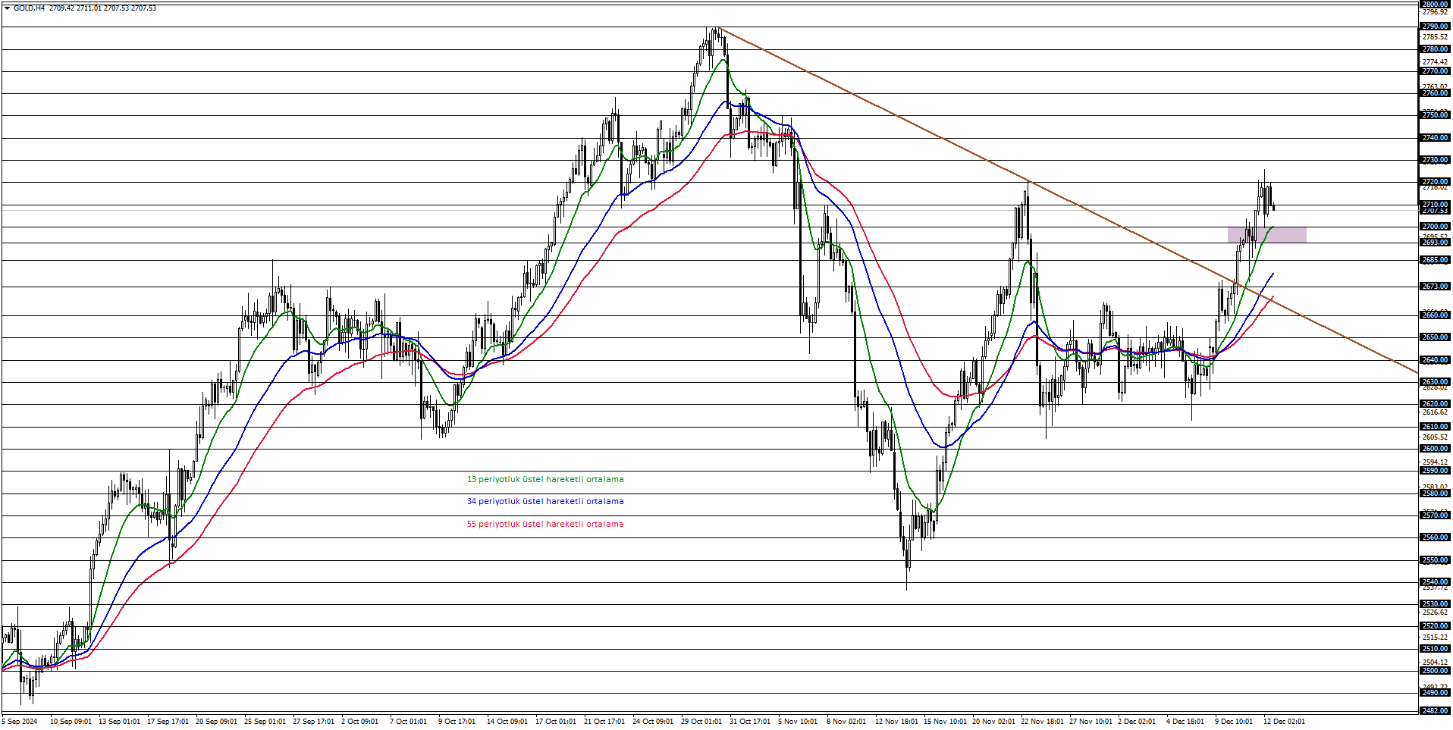Click the 2560.00 price level label
The height and width of the screenshot is (730, 1453).
pyautogui.click(x=1435, y=537)
